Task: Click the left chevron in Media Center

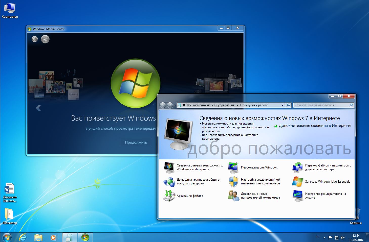Action: pyautogui.click(x=38, y=108)
